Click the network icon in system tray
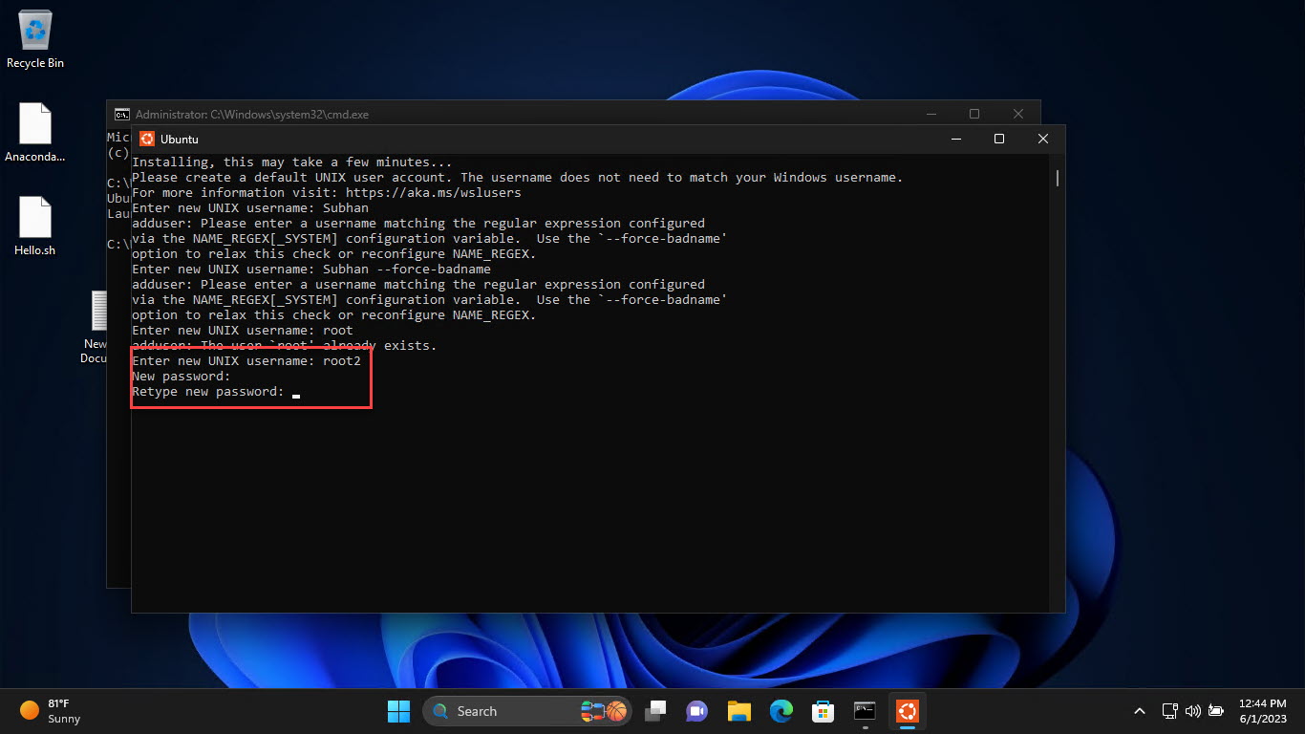1305x734 pixels. (x=1169, y=711)
